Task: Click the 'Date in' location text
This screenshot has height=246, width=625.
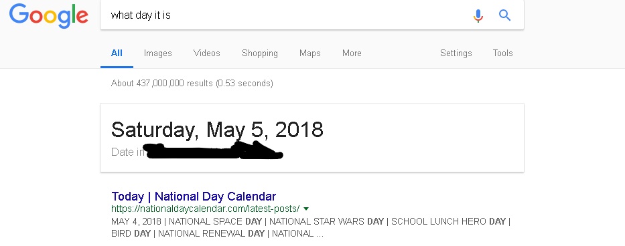Action: [197, 152]
